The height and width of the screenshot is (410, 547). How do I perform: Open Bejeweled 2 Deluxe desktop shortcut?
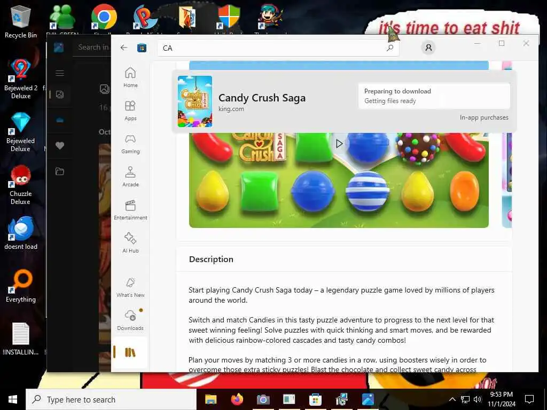(21, 79)
